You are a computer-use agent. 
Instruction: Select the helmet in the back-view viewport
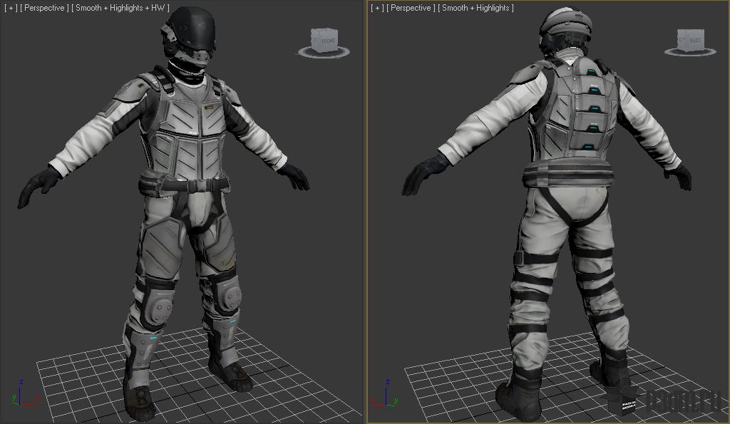pos(565,29)
